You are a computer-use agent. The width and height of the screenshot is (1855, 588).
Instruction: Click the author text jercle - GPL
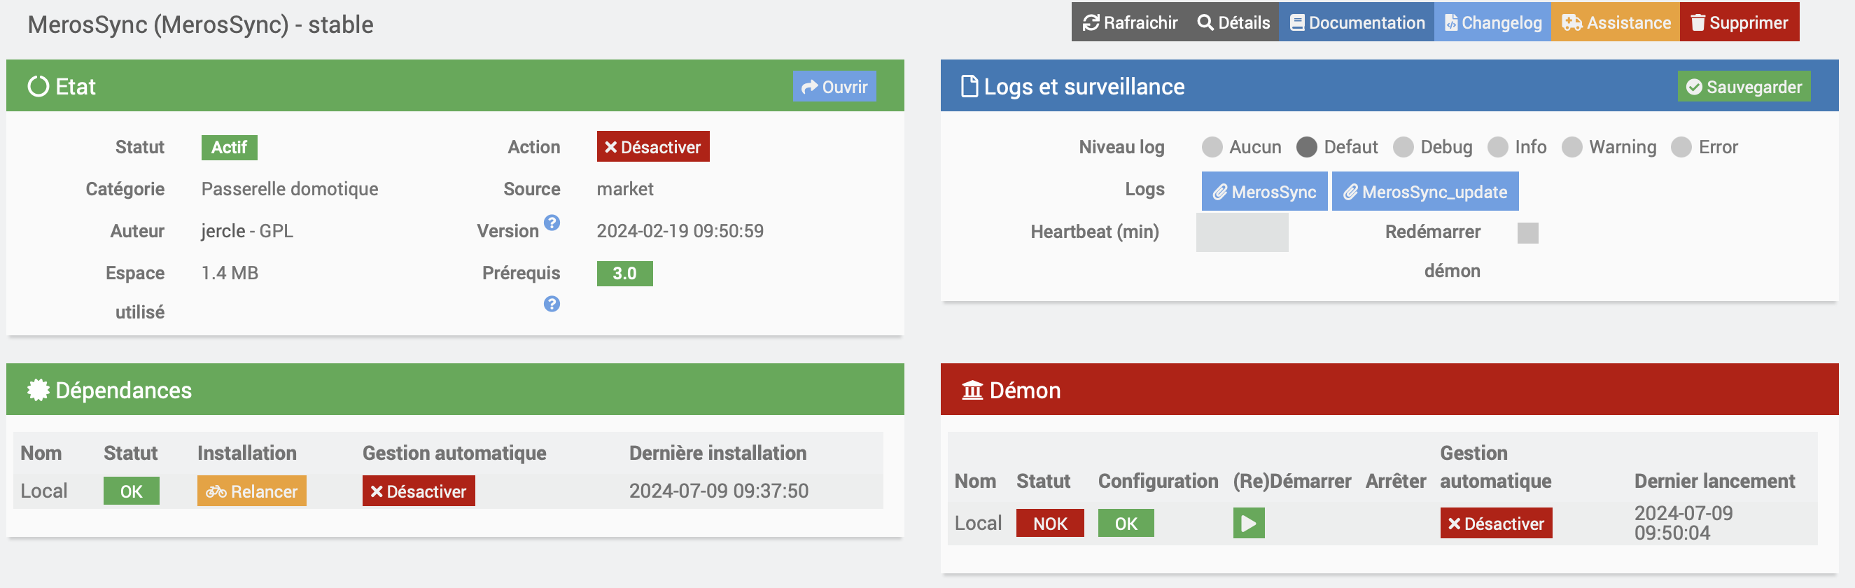tap(247, 231)
